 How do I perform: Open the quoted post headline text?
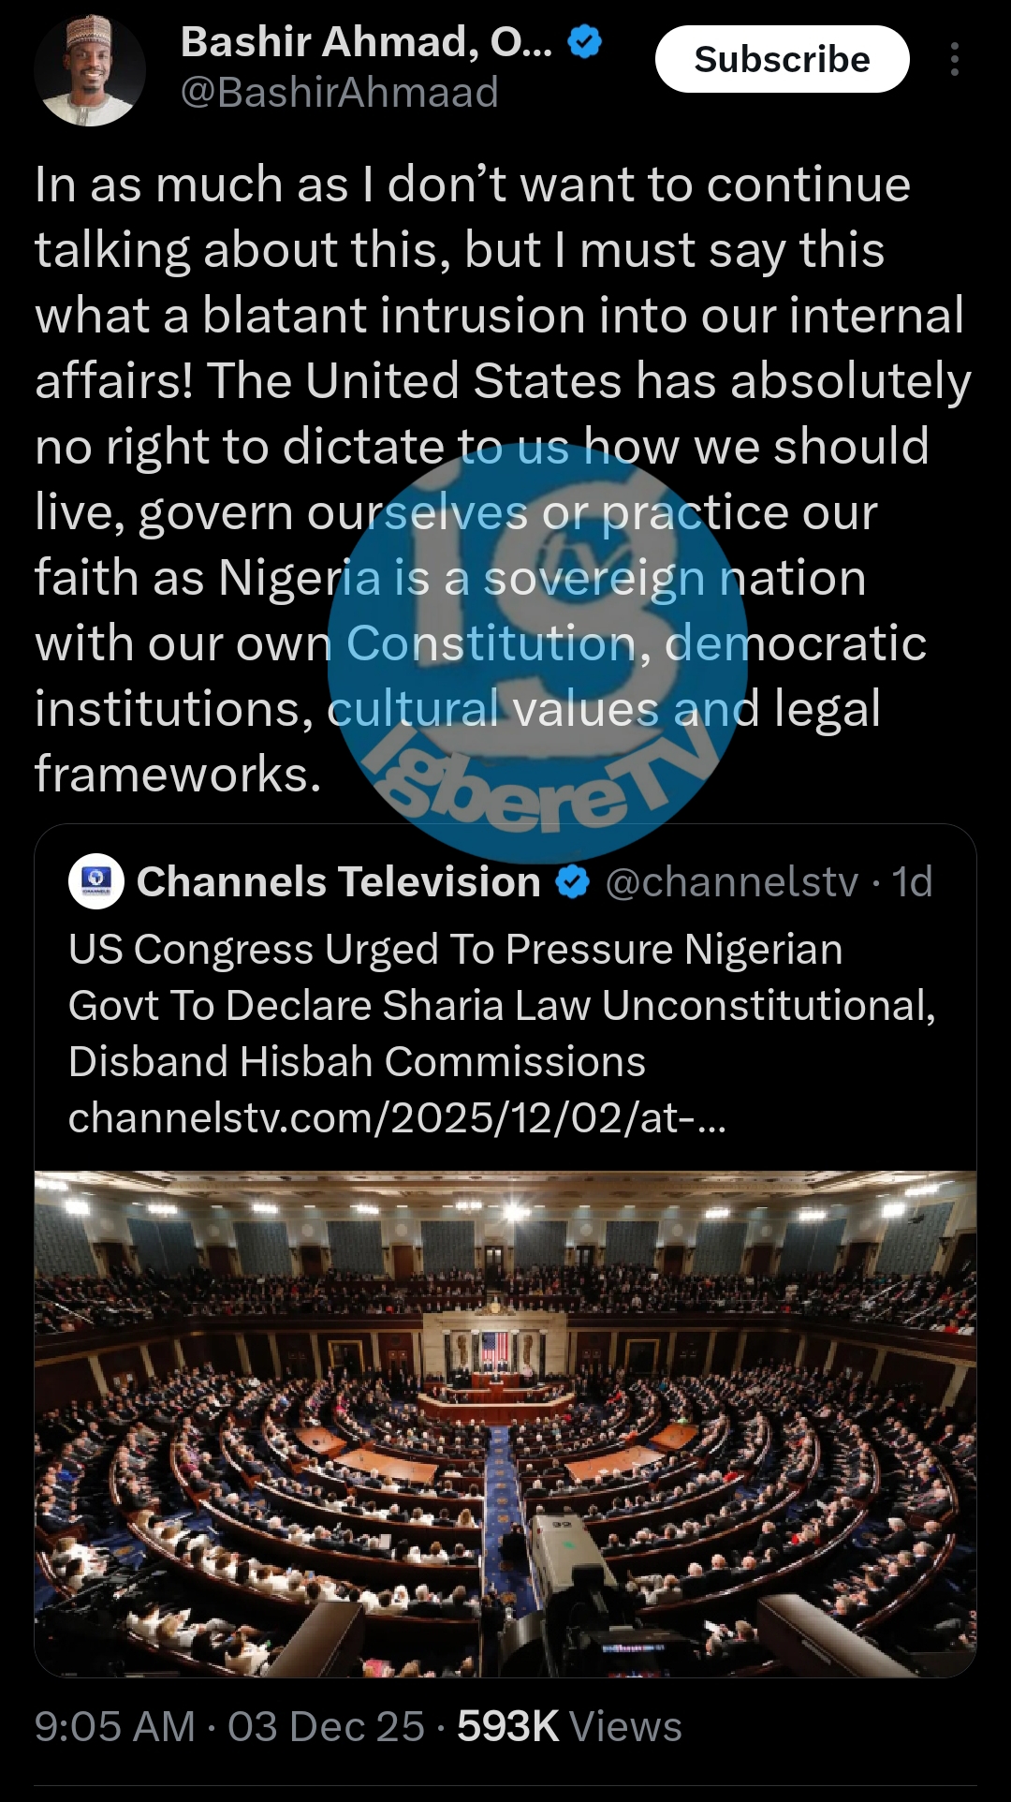pyautogui.click(x=502, y=1005)
